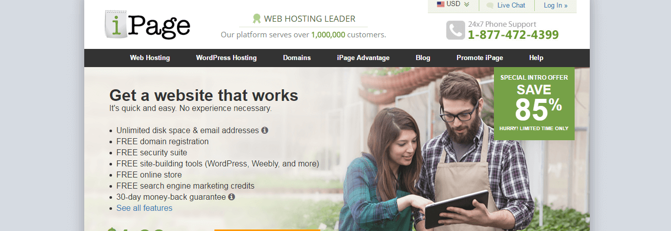The image size is (671, 231).
Task: Click the Log In link
Action: pos(555,6)
